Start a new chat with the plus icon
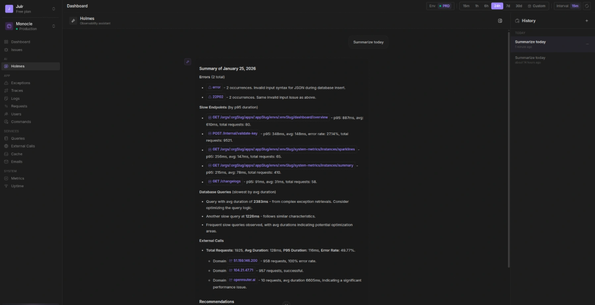The width and height of the screenshot is (595, 305). click(x=586, y=21)
